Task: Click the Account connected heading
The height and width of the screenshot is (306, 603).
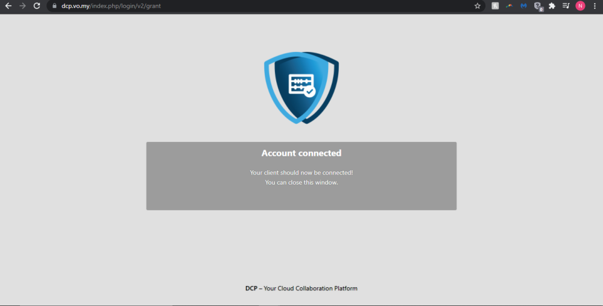Action: (301, 153)
